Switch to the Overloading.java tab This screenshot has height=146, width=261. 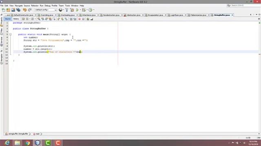coord(68,15)
